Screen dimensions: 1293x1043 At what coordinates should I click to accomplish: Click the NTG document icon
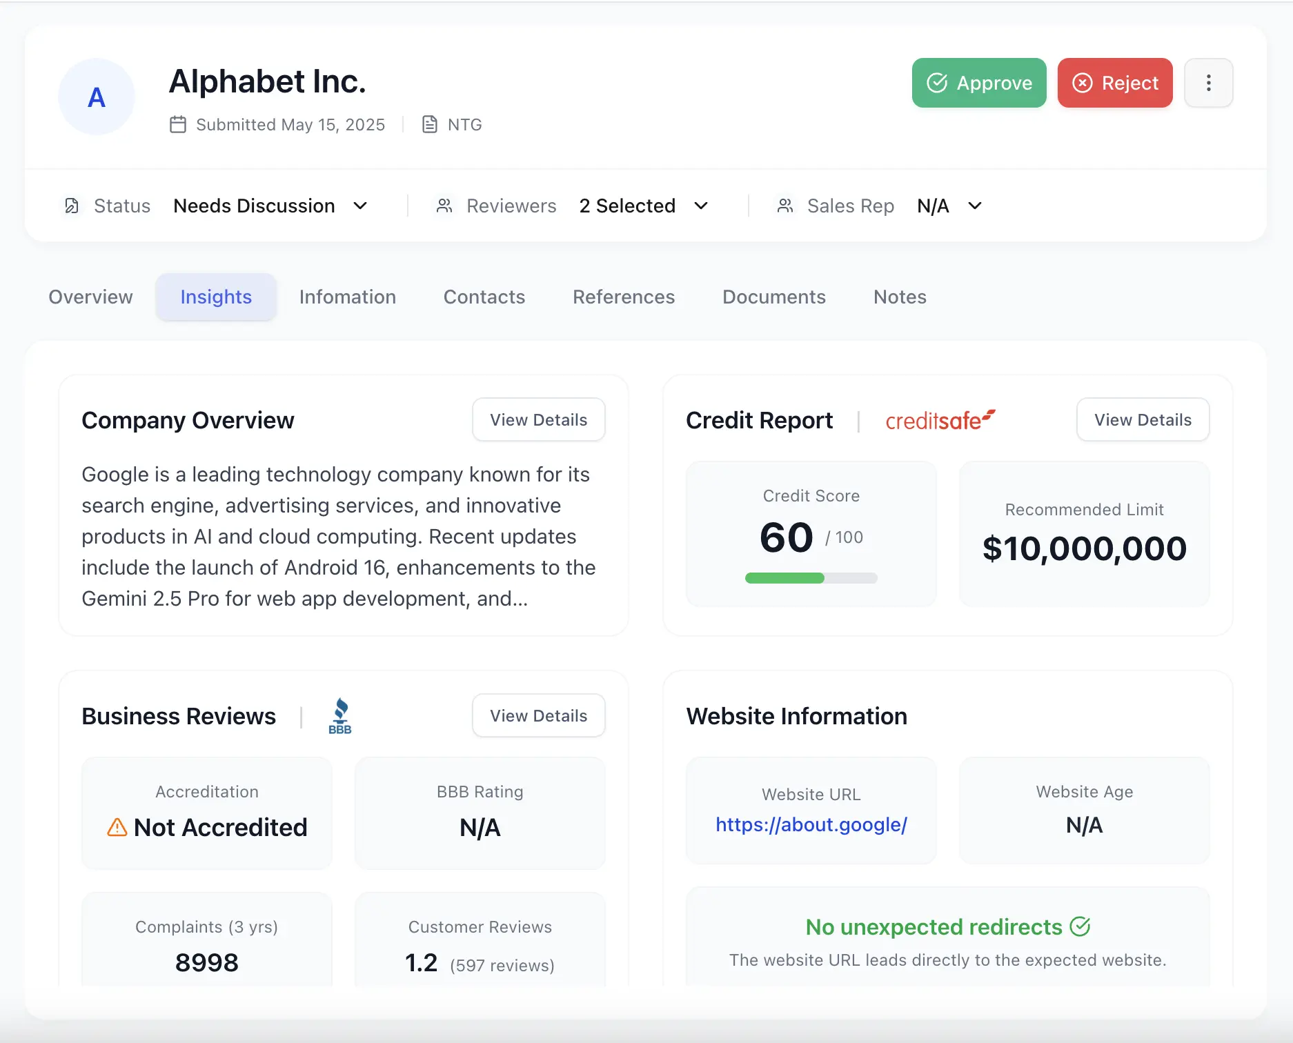click(x=430, y=125)
